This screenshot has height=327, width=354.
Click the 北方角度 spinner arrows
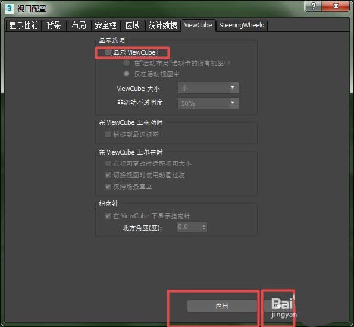(204, 227)
